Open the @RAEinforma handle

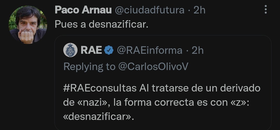(150, 50)
